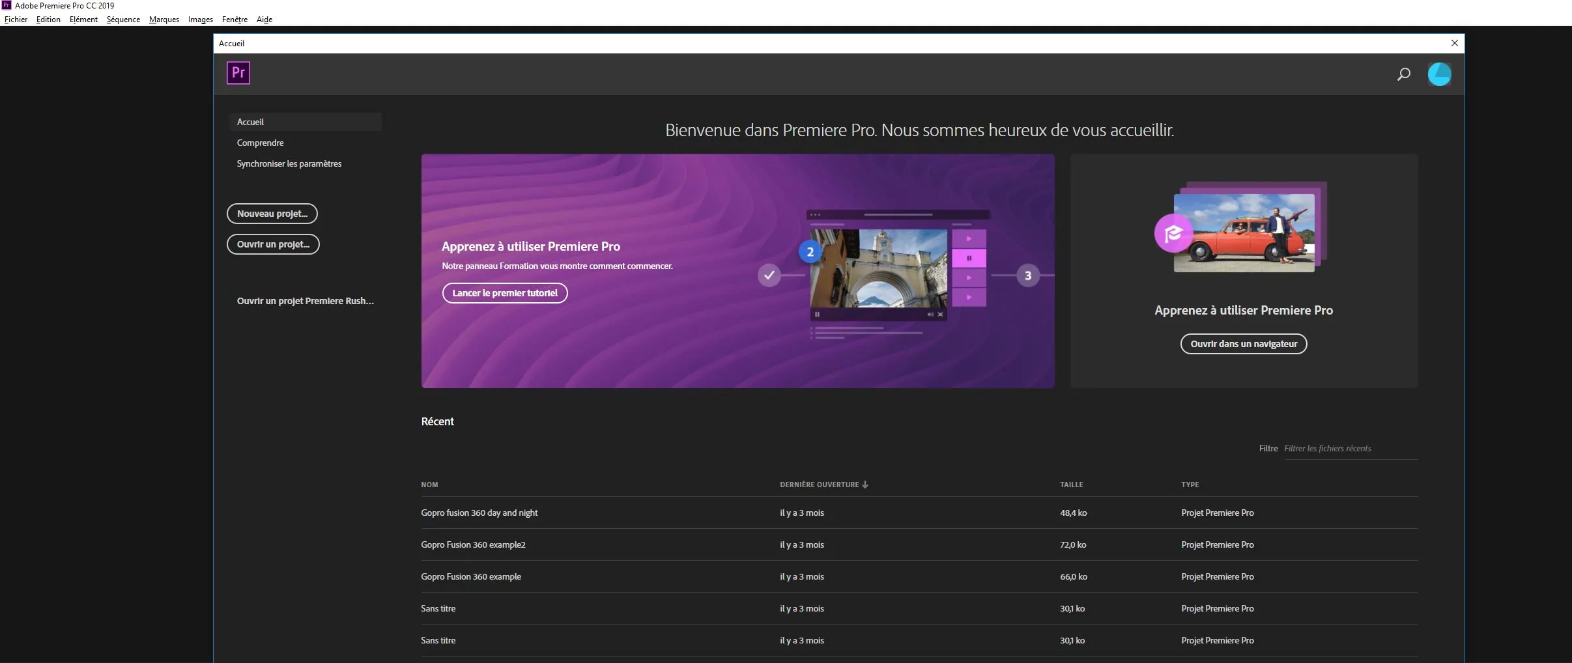Image resolution: width=1572 pixels, height=663 pixels.
Task: Click the Nouveau projet button
Action: [x=272, y=214]
